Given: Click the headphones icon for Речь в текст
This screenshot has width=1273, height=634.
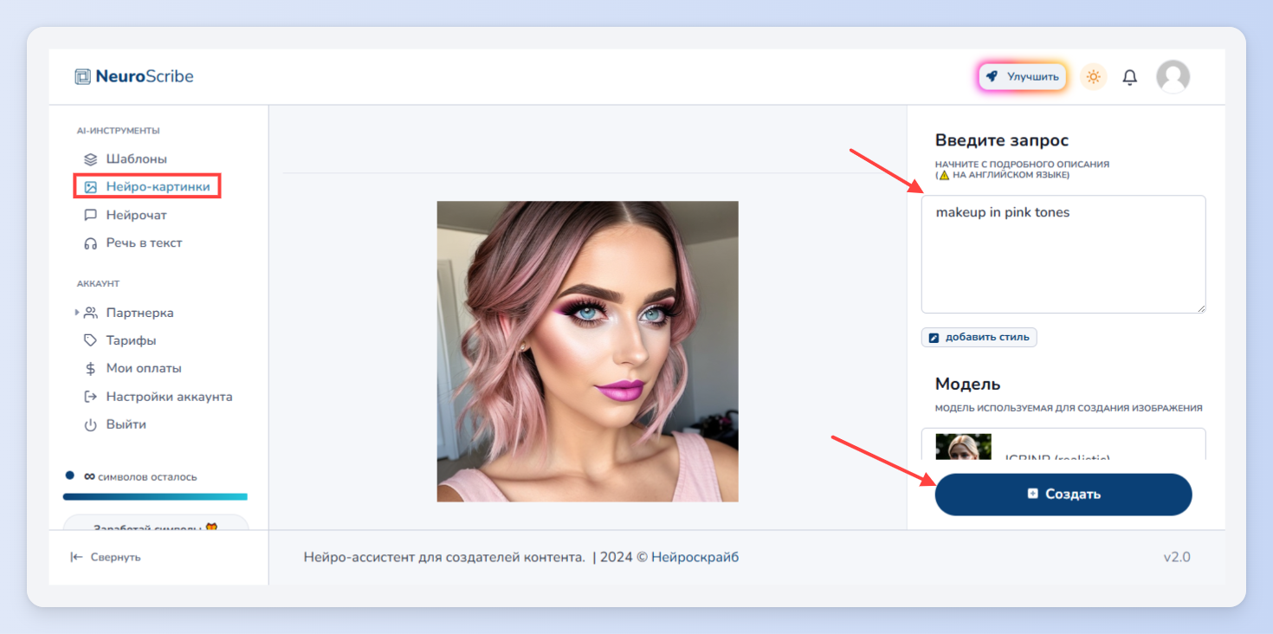Looking at the screenshot, I should point(90,243).
